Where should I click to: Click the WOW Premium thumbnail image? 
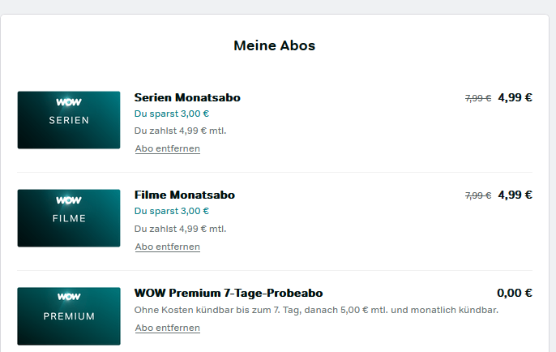[x=69, y=316]
